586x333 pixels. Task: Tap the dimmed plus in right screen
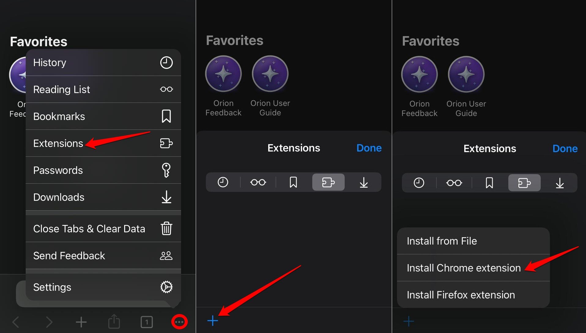(409, 321)
